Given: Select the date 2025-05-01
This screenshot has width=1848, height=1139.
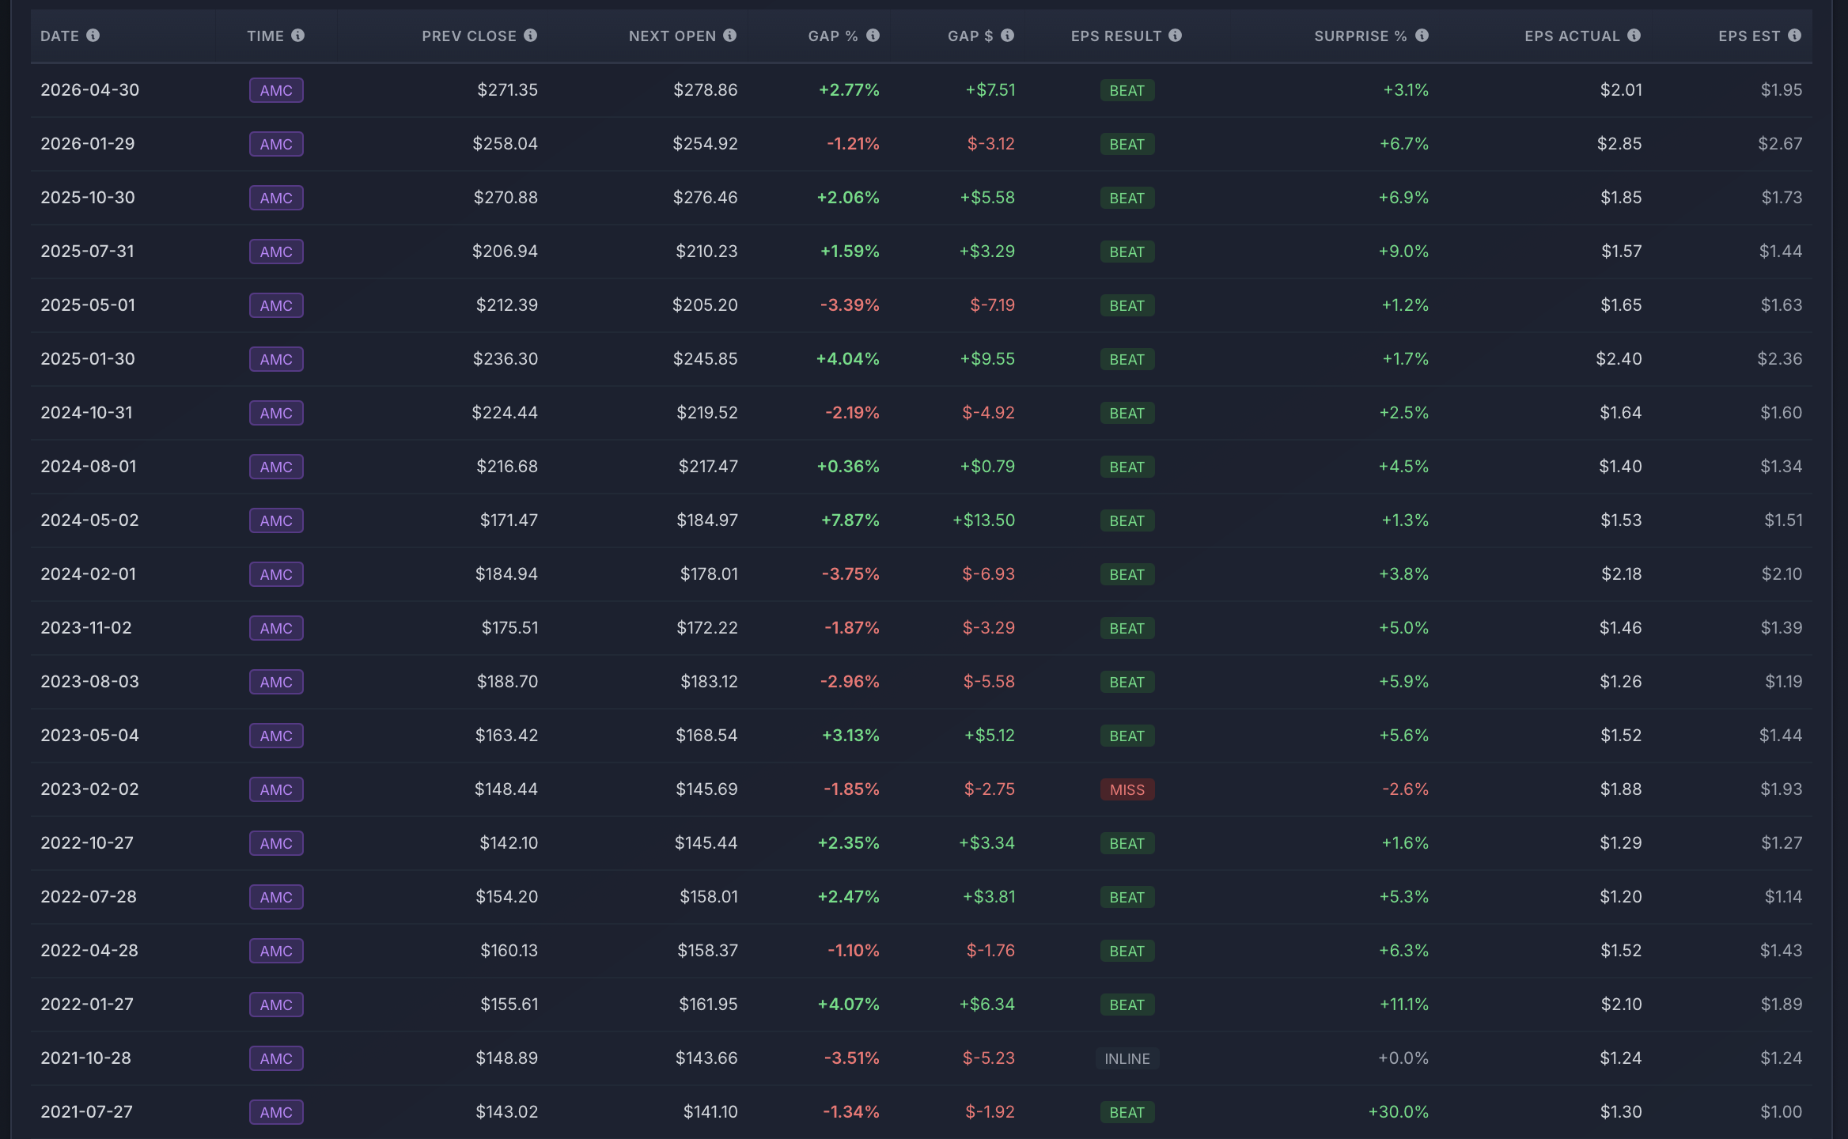Looking at the screenshot, I should pyautogui.click(x=88, y=305).
